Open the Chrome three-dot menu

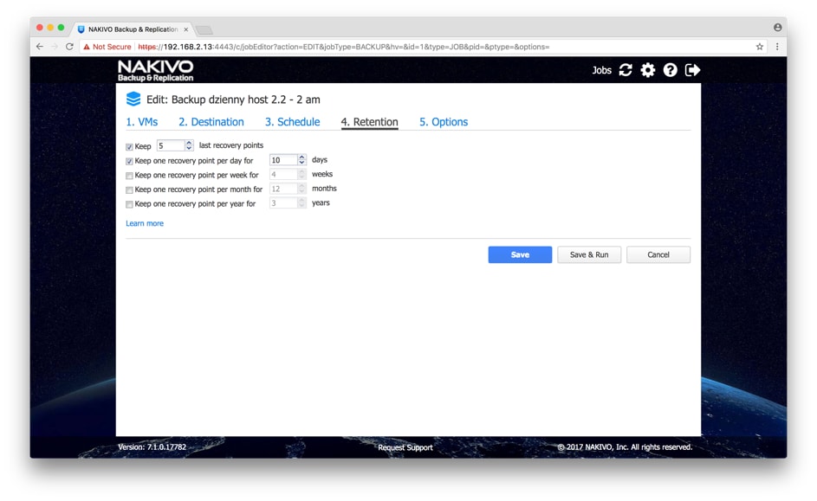tap(777, 47)
